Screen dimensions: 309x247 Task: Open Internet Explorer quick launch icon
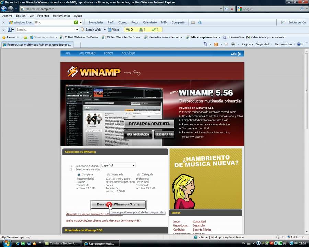18,244
